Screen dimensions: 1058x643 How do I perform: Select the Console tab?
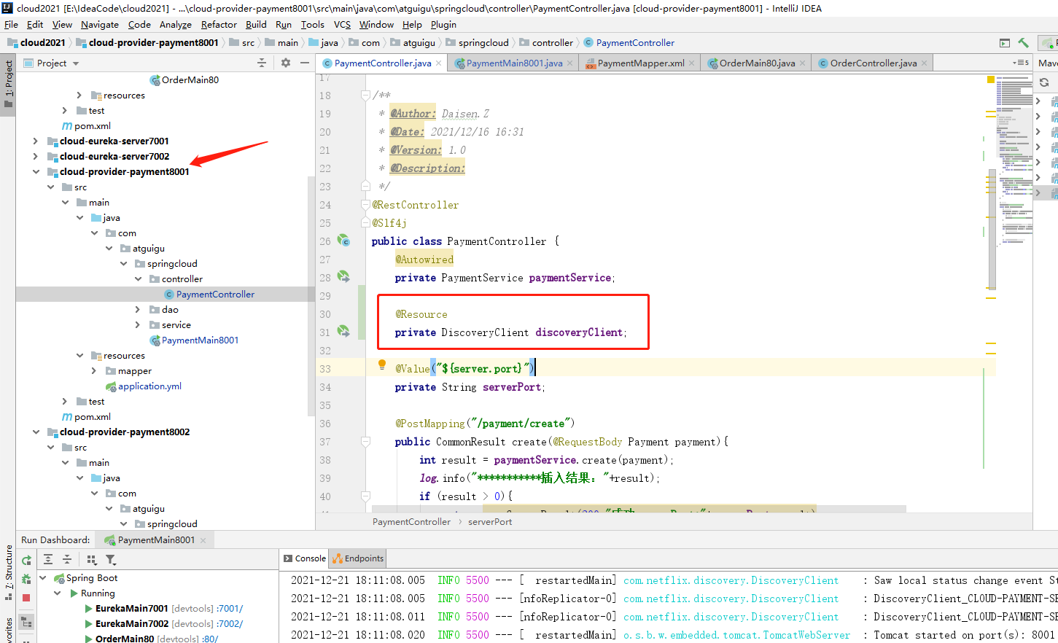tap(304, 558)
